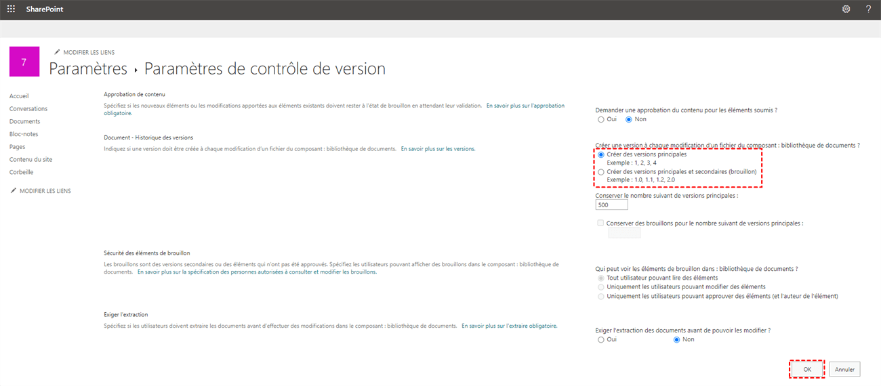This screenshot has height=386, width=881.
Task: Click Sécurité des éléments de brouillon heading
Action: pos(147,253)
